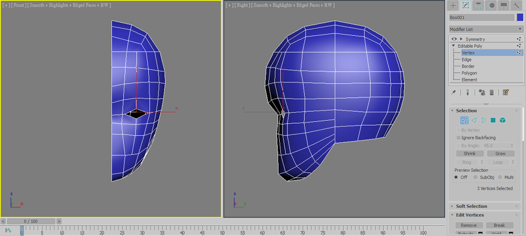The width and height of the screenshot is (526, 236).
Task: Select SubObj preview selection radio
Action: pyautogui.click(x=475, y=177)
